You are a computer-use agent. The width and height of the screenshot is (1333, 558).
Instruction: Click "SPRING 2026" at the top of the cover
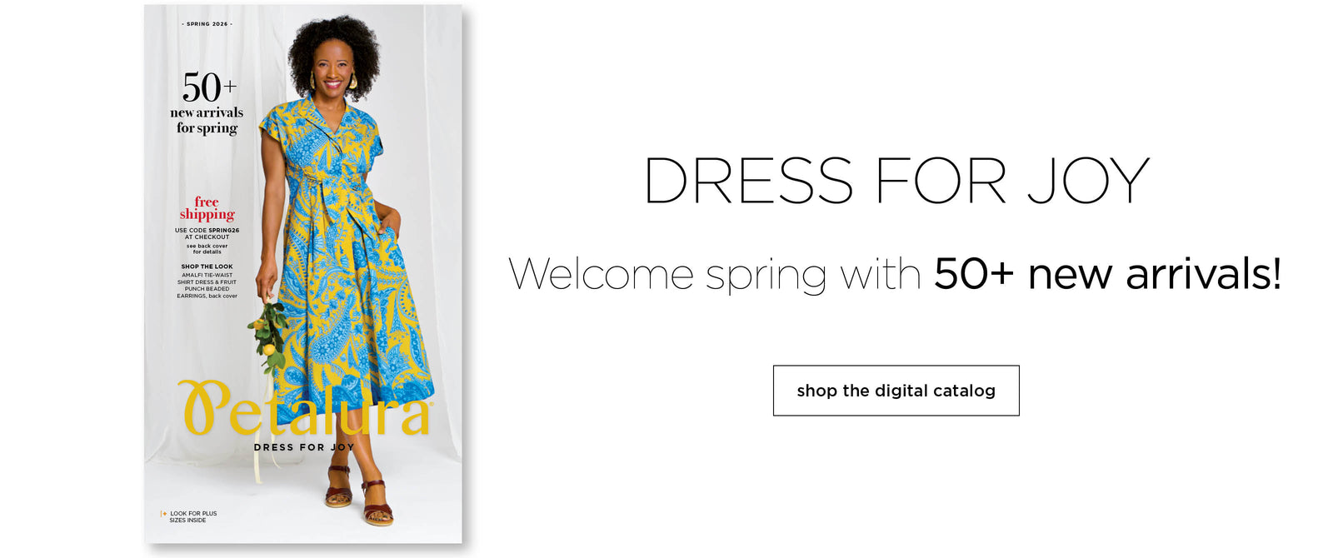coord(207,24)
